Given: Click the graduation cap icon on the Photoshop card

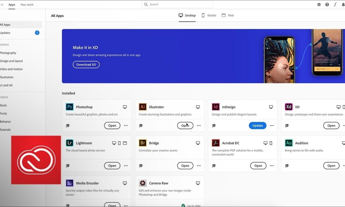Looking at the screenshot, I should pyautogui.click(x=68, y=126).
